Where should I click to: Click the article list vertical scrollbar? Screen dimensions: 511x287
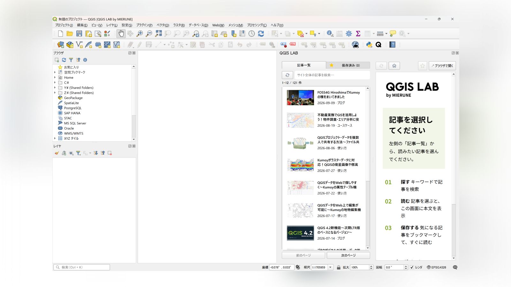point(368,168)
